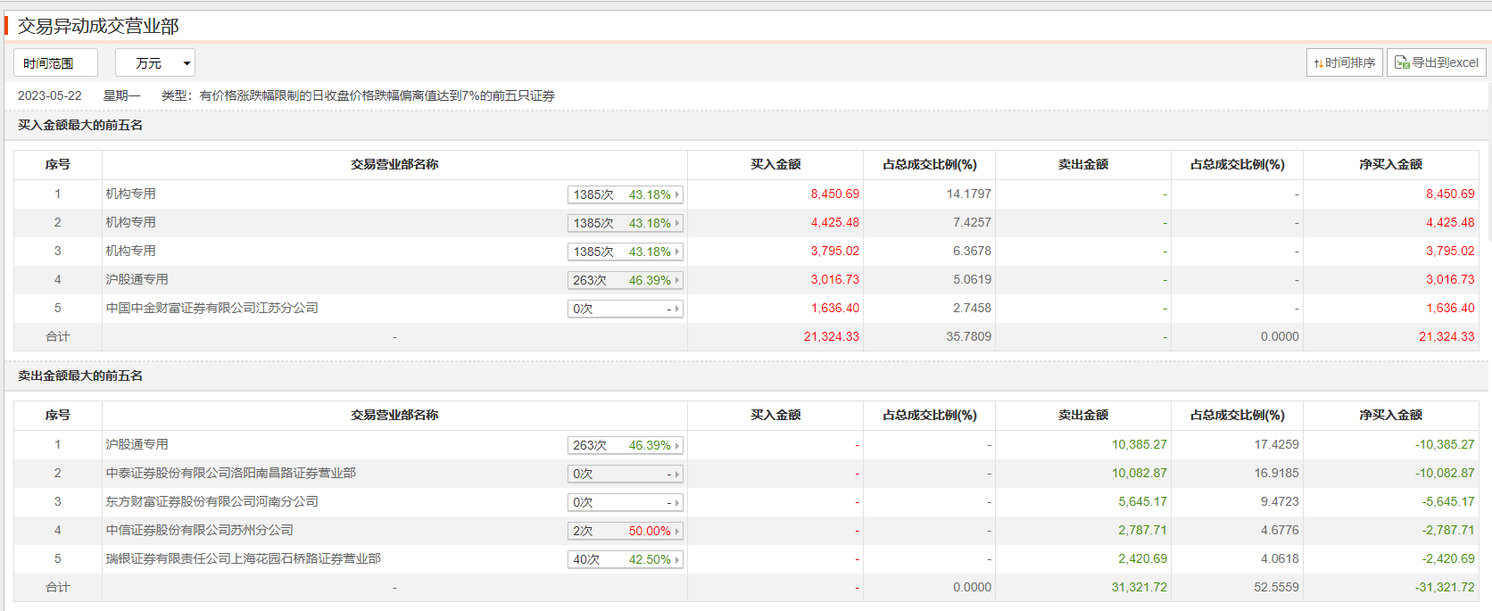
Task: Click the sort arrows icon beside 时间排序
Action: pos(1318,63)
